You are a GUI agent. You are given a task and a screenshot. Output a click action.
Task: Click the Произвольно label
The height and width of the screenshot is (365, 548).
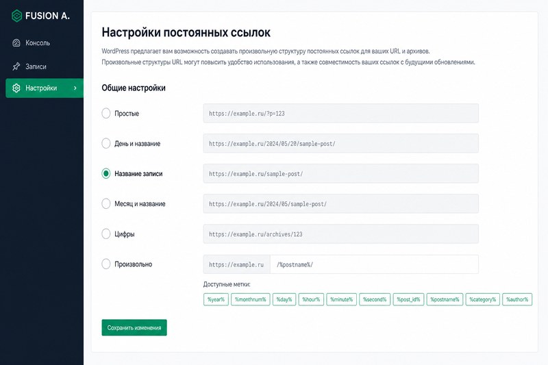133,264
